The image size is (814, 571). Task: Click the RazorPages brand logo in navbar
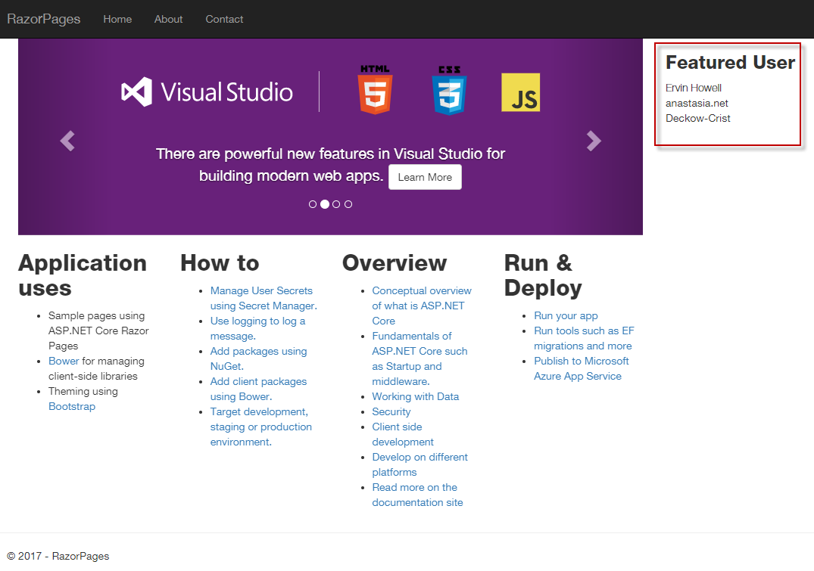[43, 19]
